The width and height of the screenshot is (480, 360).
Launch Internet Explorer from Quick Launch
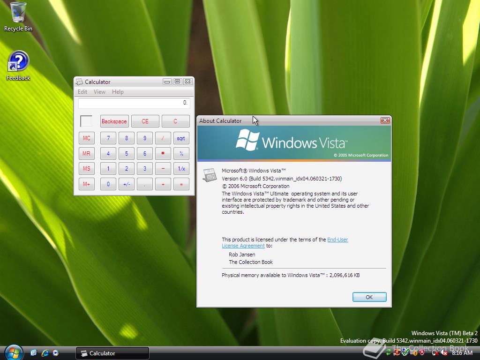coord(45,353)
